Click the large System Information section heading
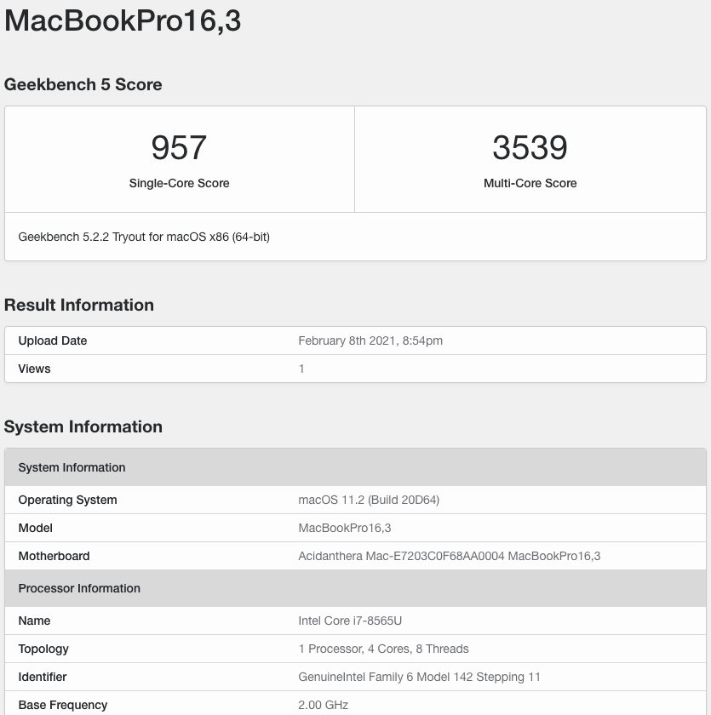Image resolution: width=711 pixels, height=715 pixels. pyautogui.click(x=83, y=426)
